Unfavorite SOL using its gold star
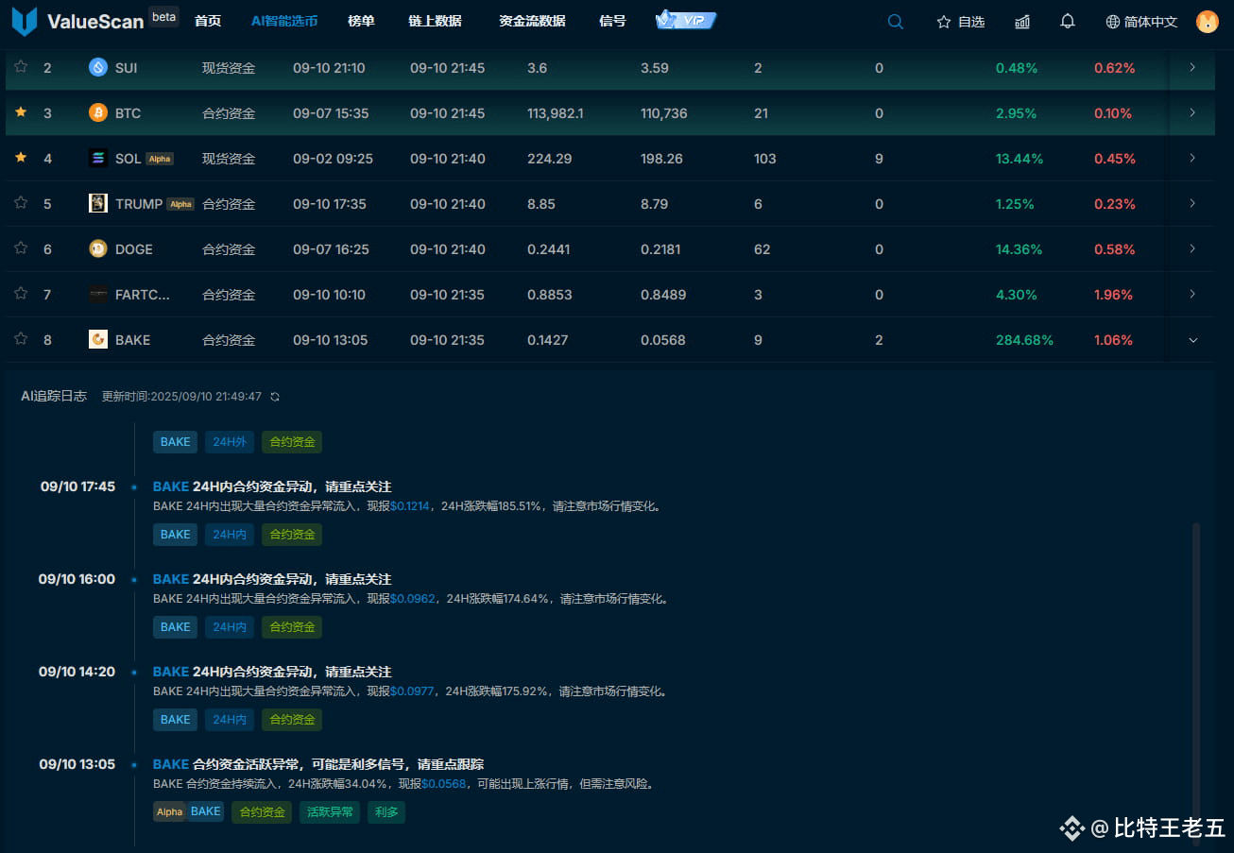This screenshot has width=1234, height=853. pos(21,158)
